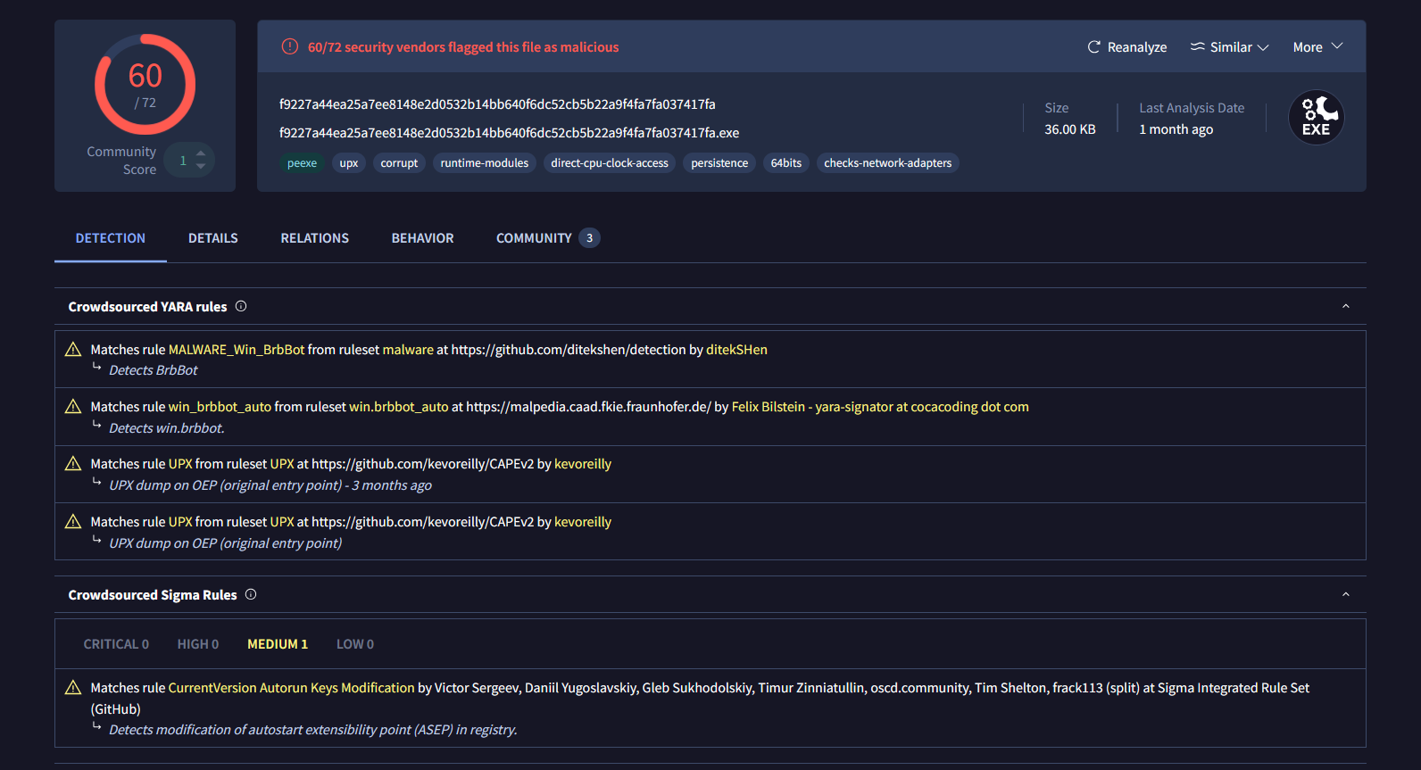Click the info icon beside Crowdsourced YARA rules
Image resolution: width=1421 pixels, height=770 pixels.
[241, 307]
